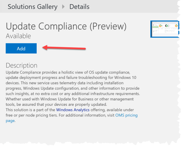
Task: Select the Details breadcrumb item
Action: point(79,6)
